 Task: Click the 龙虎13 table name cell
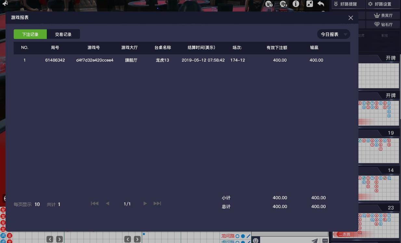(162, 60)
